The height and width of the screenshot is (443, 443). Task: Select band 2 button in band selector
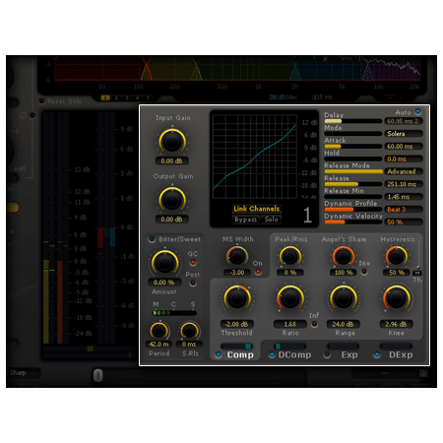click(116, 97)
